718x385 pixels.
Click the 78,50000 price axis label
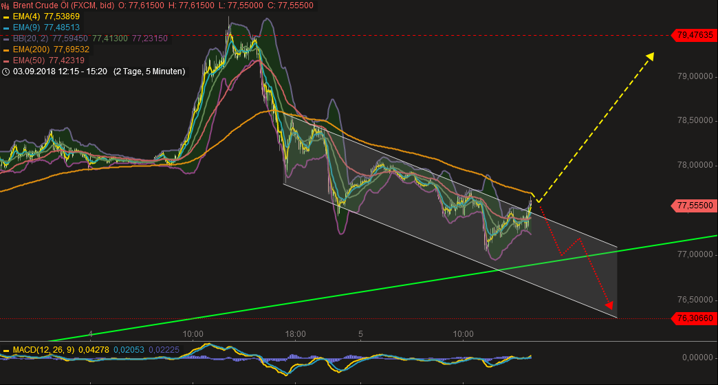pyautogui.click(x=695, y=120)
